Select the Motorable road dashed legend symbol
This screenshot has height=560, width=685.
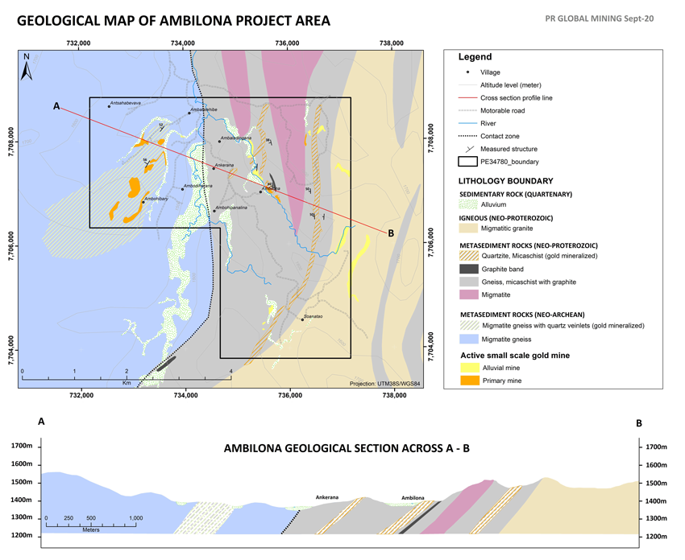[468, 111]
